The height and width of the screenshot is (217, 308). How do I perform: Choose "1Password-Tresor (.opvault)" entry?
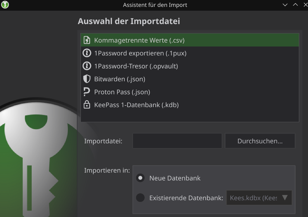click(190, 66)
